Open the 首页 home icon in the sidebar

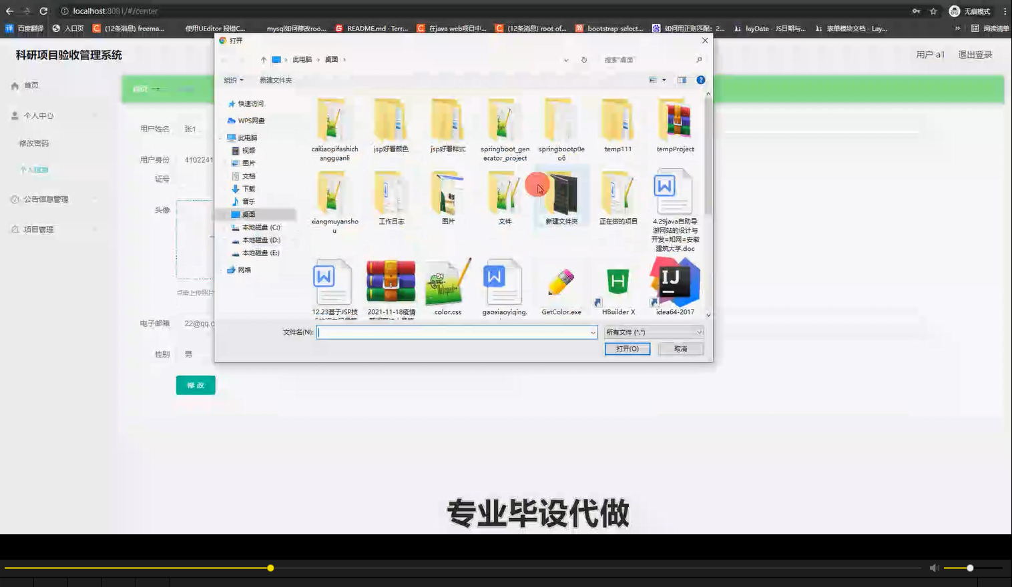[x=15, y=85]
